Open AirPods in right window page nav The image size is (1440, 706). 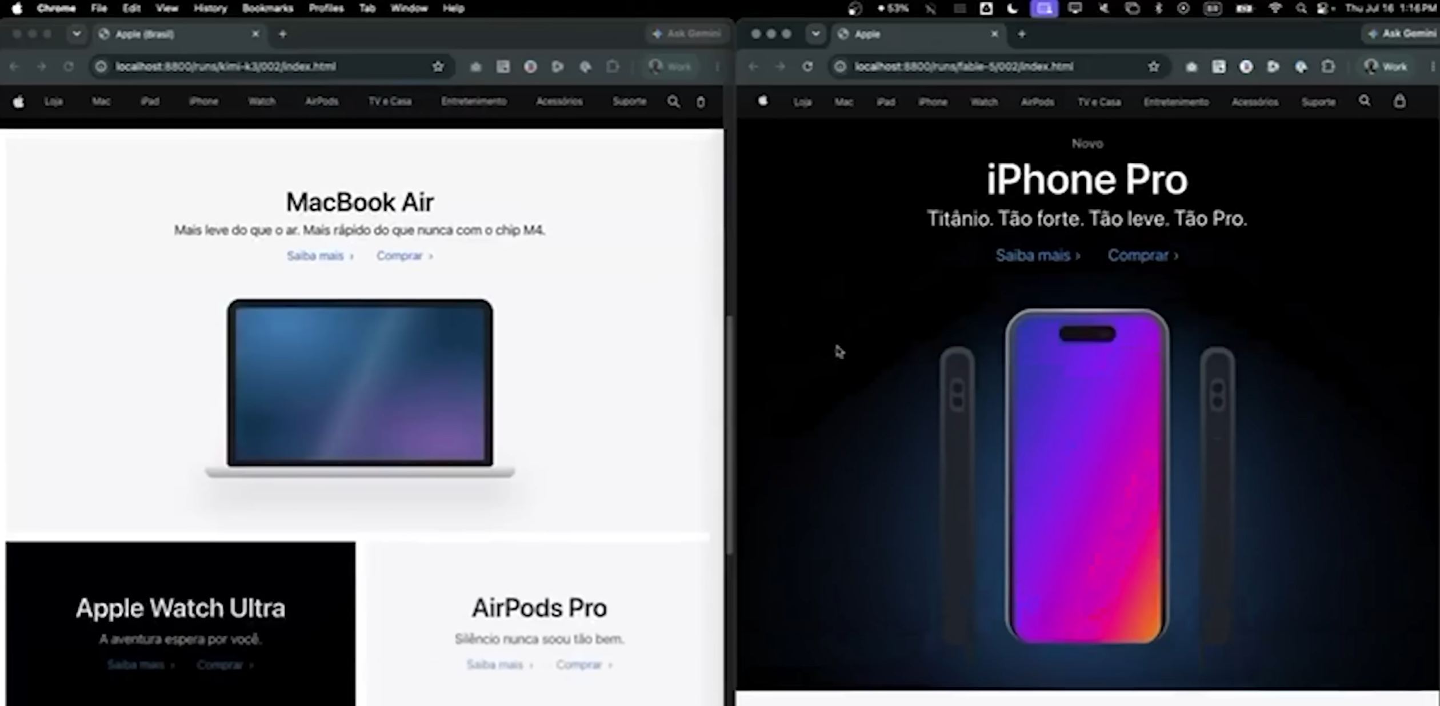[1038, 102]
